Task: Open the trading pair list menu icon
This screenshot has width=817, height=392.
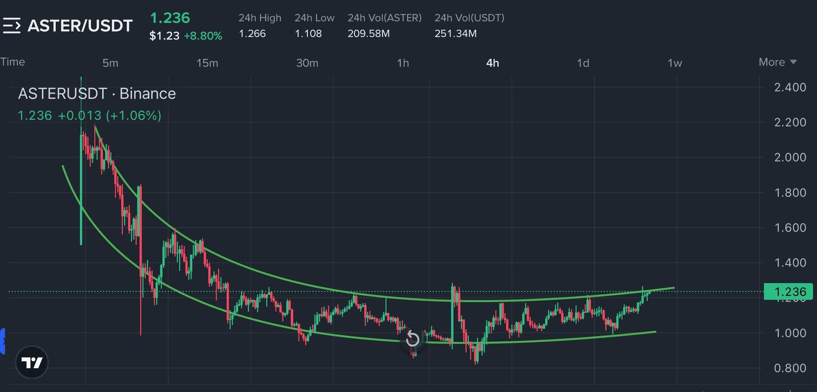Action: pyautogui.click(x=11, y=25)
